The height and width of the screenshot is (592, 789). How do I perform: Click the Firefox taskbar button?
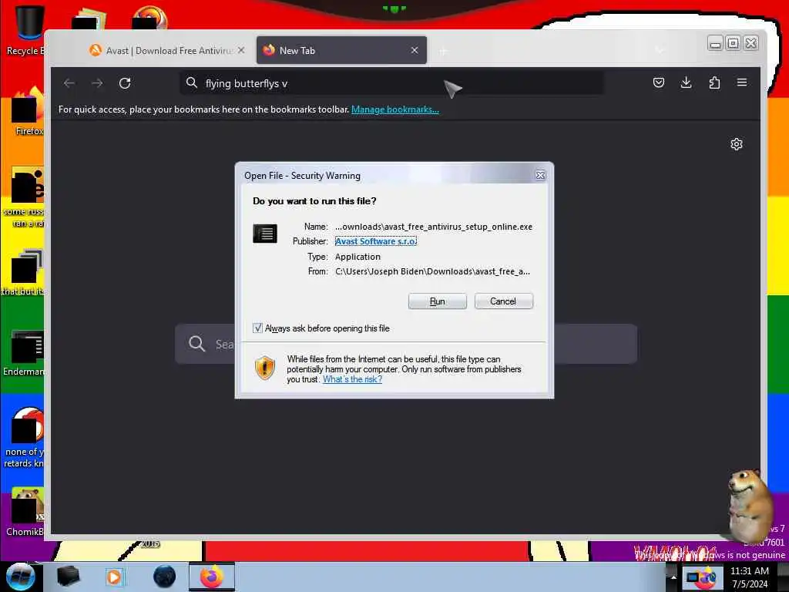pos(212,577)
